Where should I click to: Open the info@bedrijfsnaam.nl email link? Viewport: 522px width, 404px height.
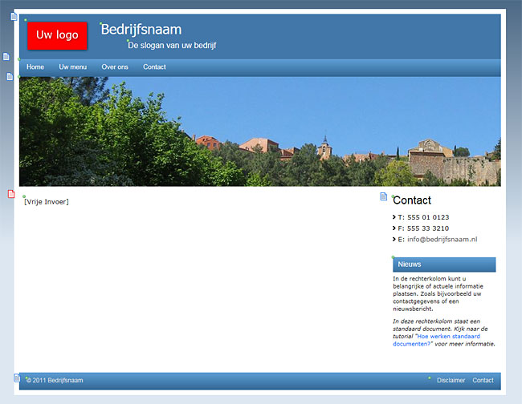coord(442,239)
